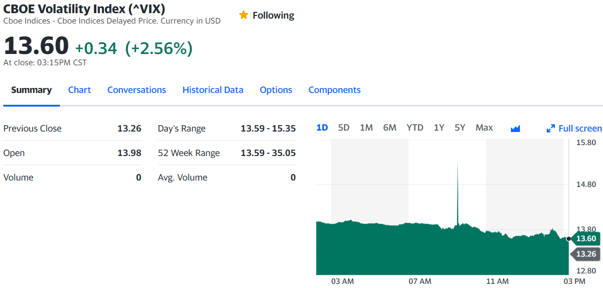Click the (+2.56%) percent change

pos(159,48)
